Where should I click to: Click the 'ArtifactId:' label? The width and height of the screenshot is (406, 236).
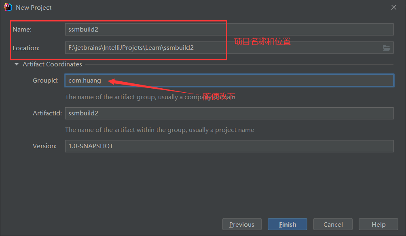coord(47,113)
